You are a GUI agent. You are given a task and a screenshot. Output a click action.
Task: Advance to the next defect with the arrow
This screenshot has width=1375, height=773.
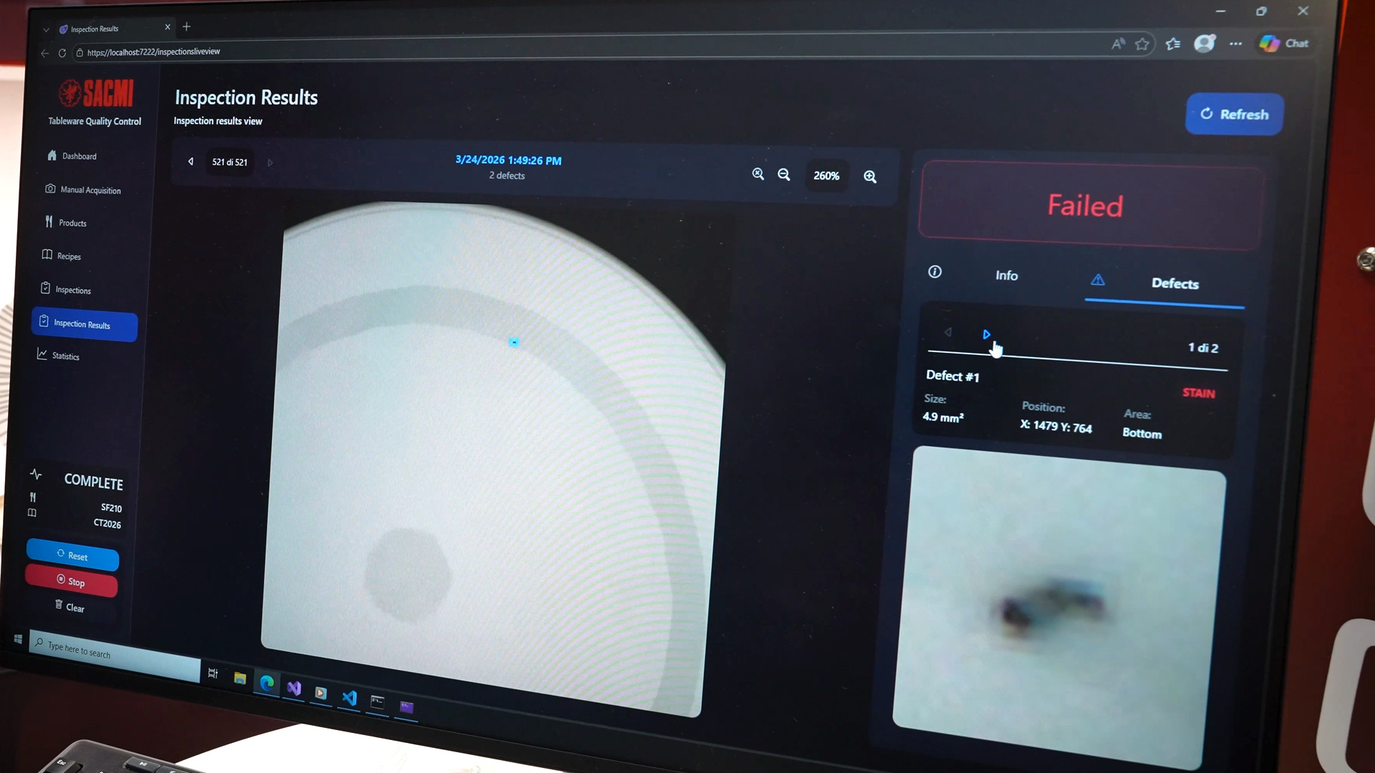(x=986, y=334)
